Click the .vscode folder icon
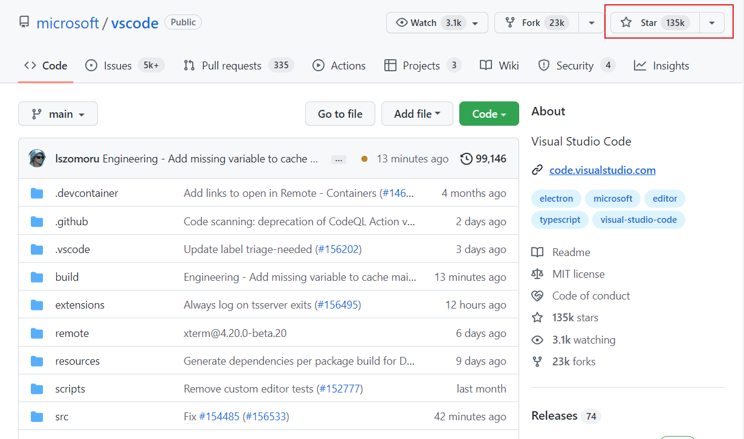The height and width of the screenshot is (439, 744). pyautogui.click(x=37, y=249)
